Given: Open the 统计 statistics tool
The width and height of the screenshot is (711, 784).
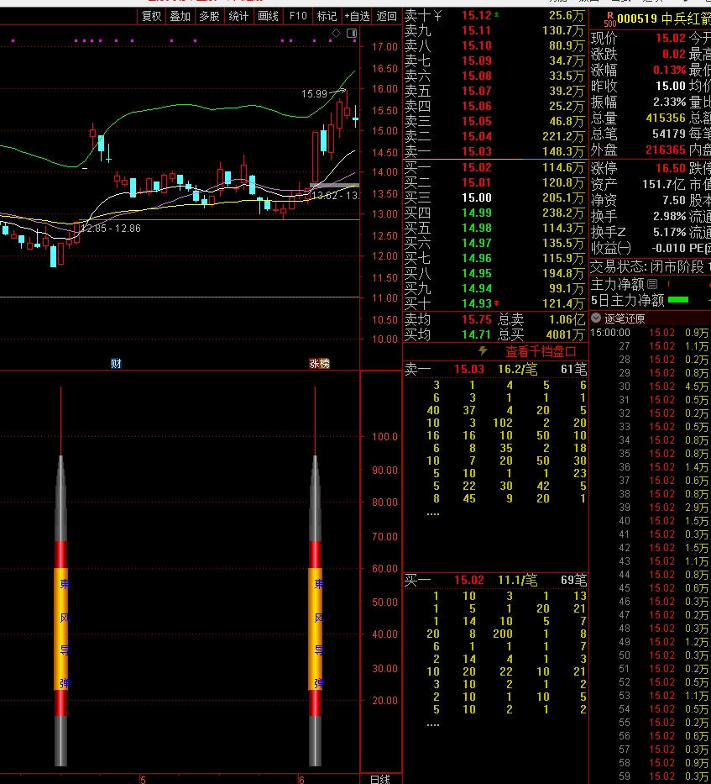Looking at the screenshot, I should tap(238, 17).
